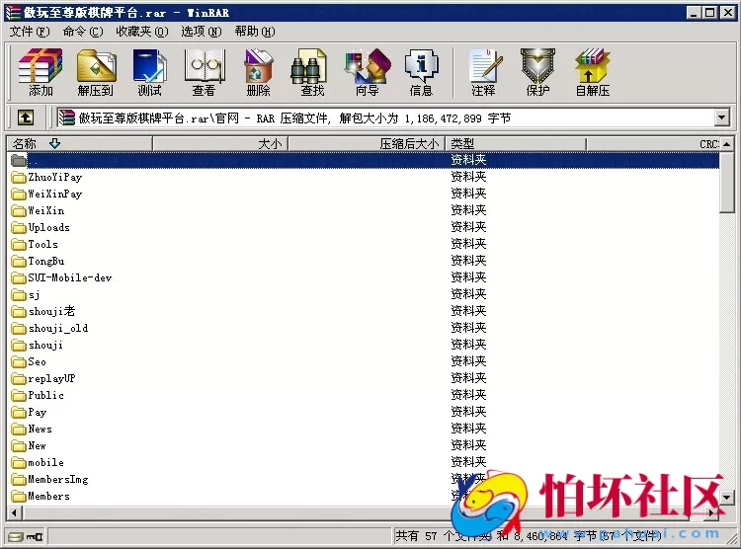Select the WeiXinPay folder icon
Viewport: 741px width, 549px height.
coord(19,195)
